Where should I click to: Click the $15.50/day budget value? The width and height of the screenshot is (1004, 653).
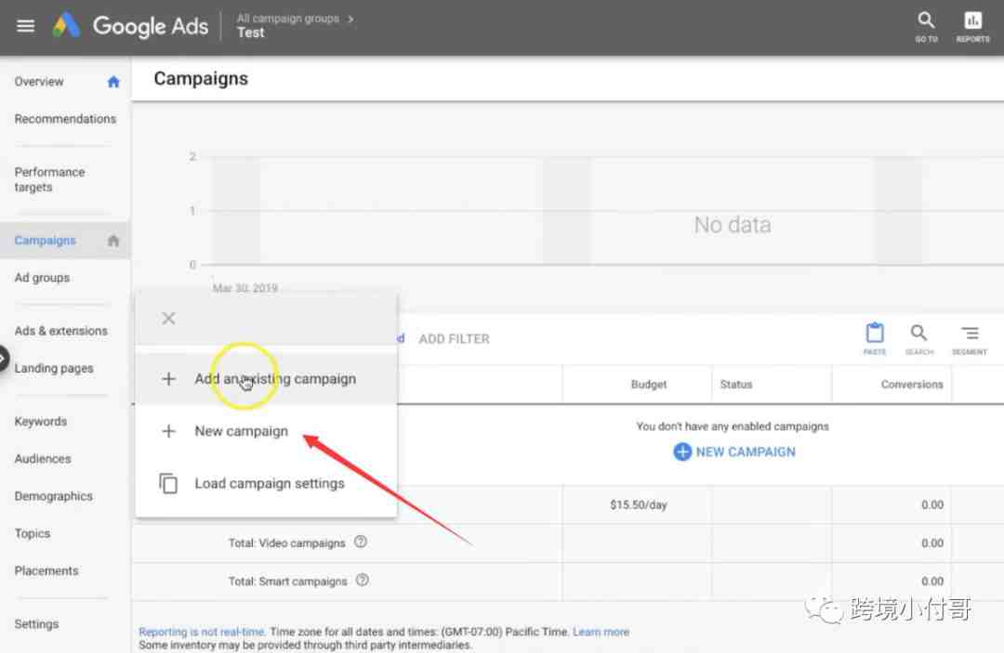coord(639,504)
